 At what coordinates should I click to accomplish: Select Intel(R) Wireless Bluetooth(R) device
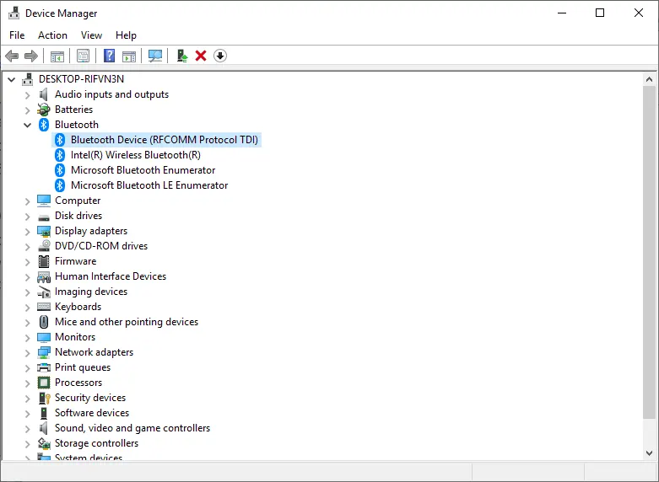(135, 155)
